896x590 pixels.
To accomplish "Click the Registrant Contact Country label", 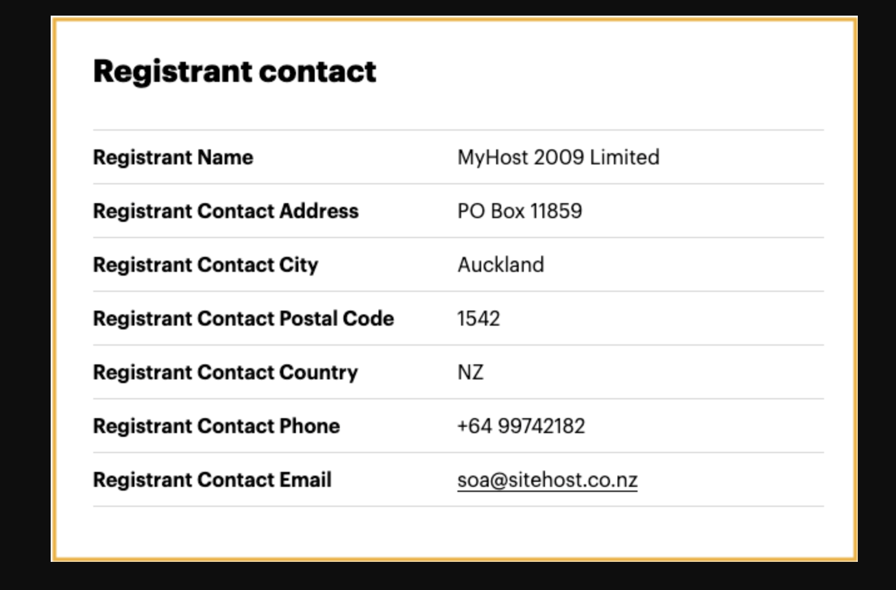I will 225,372.
